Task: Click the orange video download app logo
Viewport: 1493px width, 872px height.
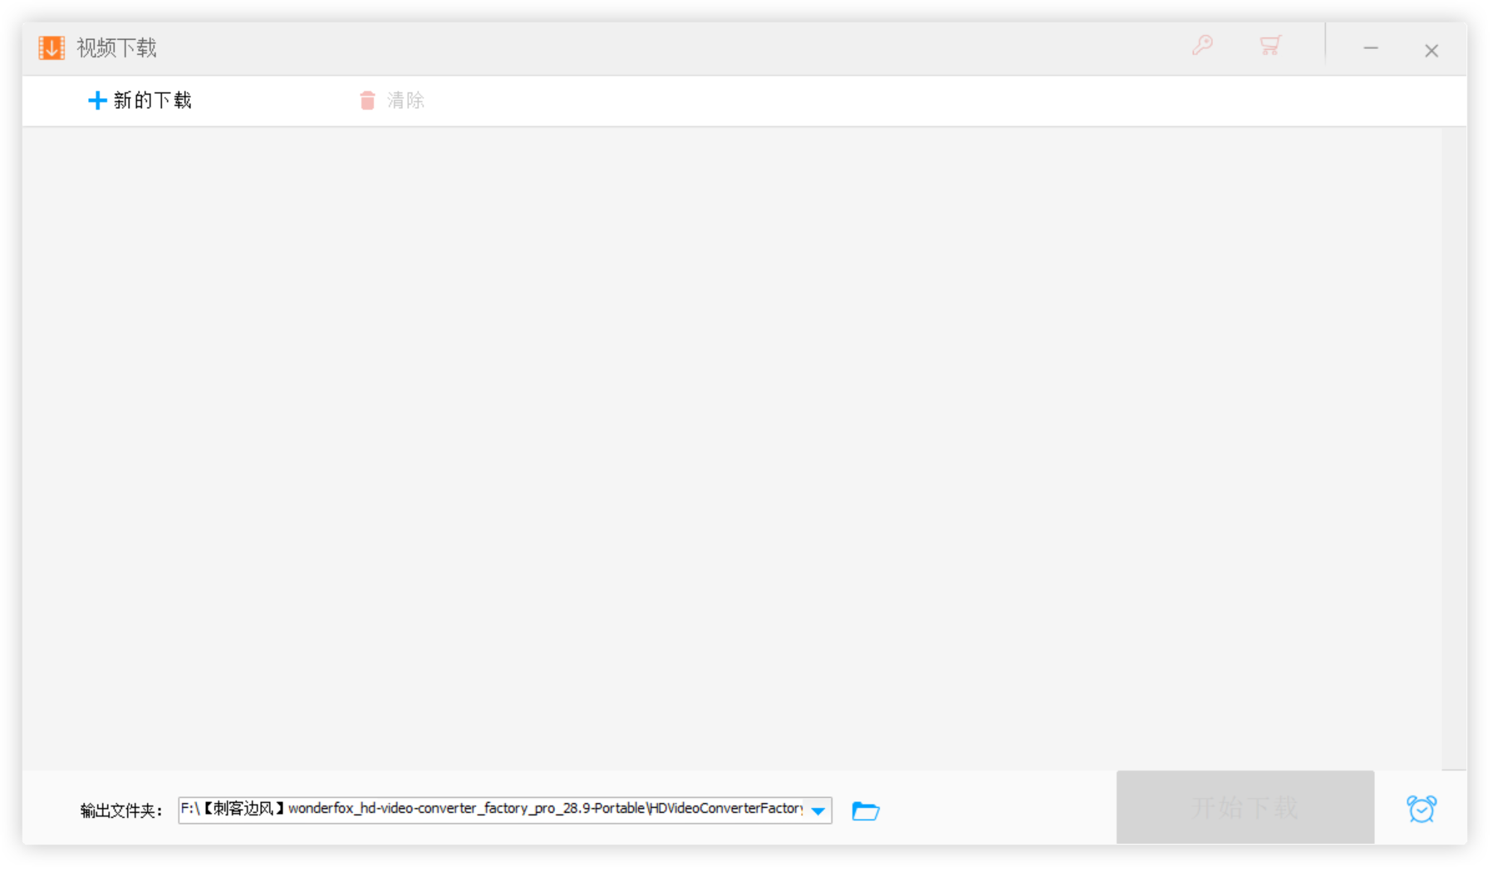Action: 52,47
